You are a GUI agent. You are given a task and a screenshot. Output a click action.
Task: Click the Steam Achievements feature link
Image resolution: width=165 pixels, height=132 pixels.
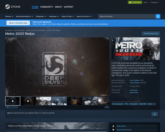(124, 130)
